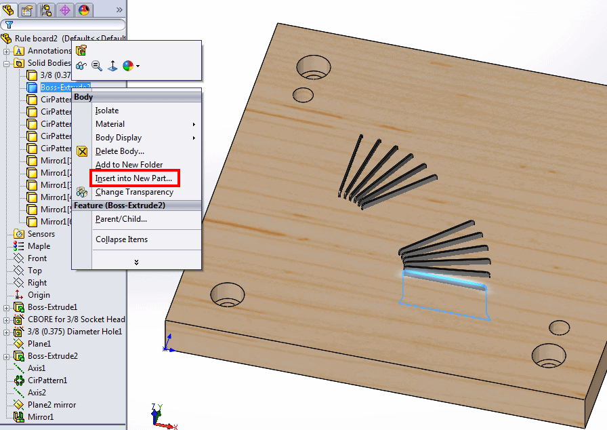Open the Body Display submenu
The image size is (607, 430).
coord(119,138)
